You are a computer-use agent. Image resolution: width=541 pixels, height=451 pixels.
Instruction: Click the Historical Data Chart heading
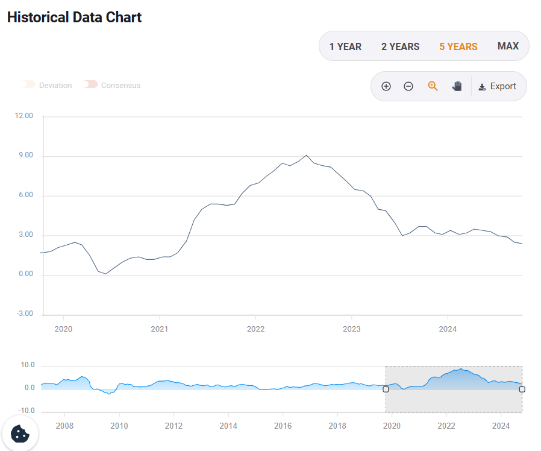pyautogui.click(x=74, y=17)
